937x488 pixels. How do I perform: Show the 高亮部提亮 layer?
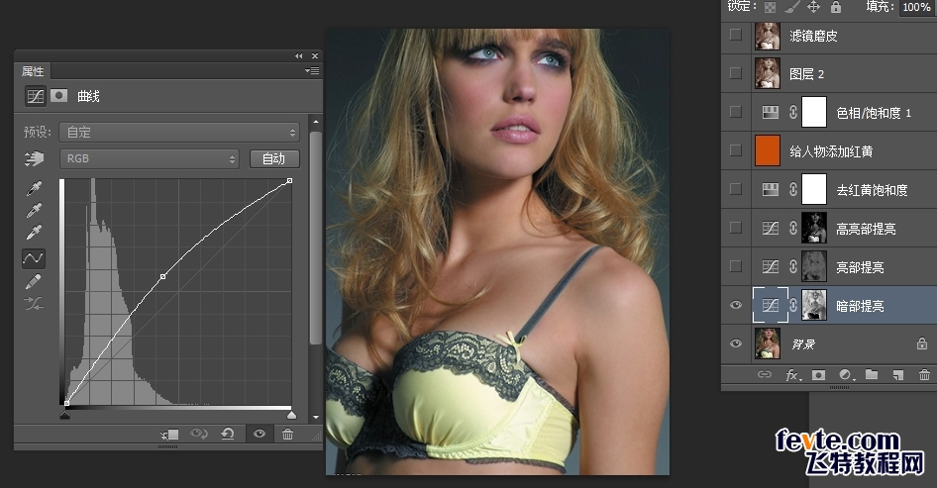736,228
